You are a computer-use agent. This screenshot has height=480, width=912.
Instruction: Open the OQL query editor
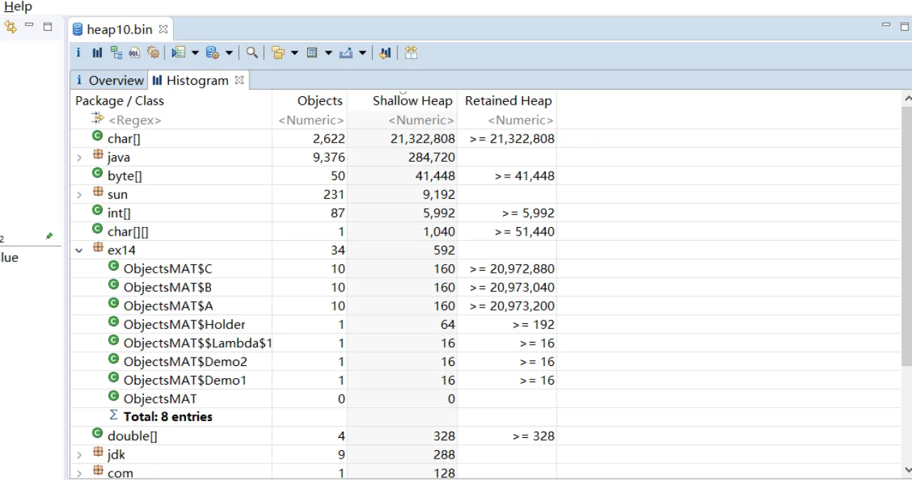[135, 53]
